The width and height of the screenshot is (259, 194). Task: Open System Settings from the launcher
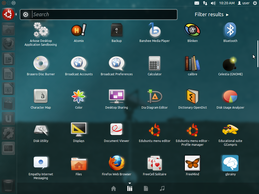(8, 133)
